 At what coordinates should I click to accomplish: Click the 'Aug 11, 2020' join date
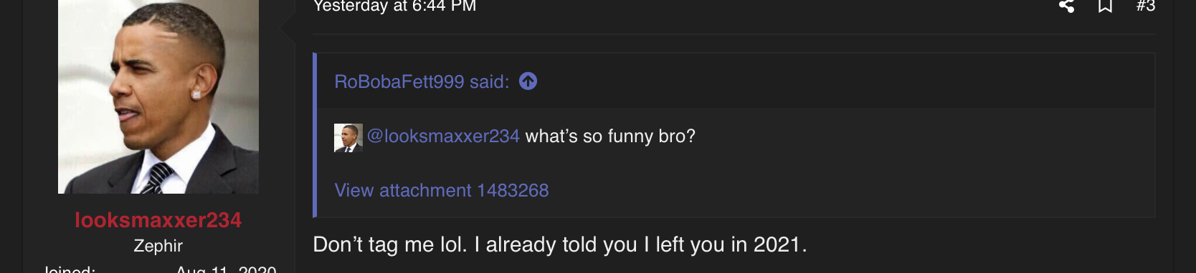pyautogui.click(x=226, y=269)
